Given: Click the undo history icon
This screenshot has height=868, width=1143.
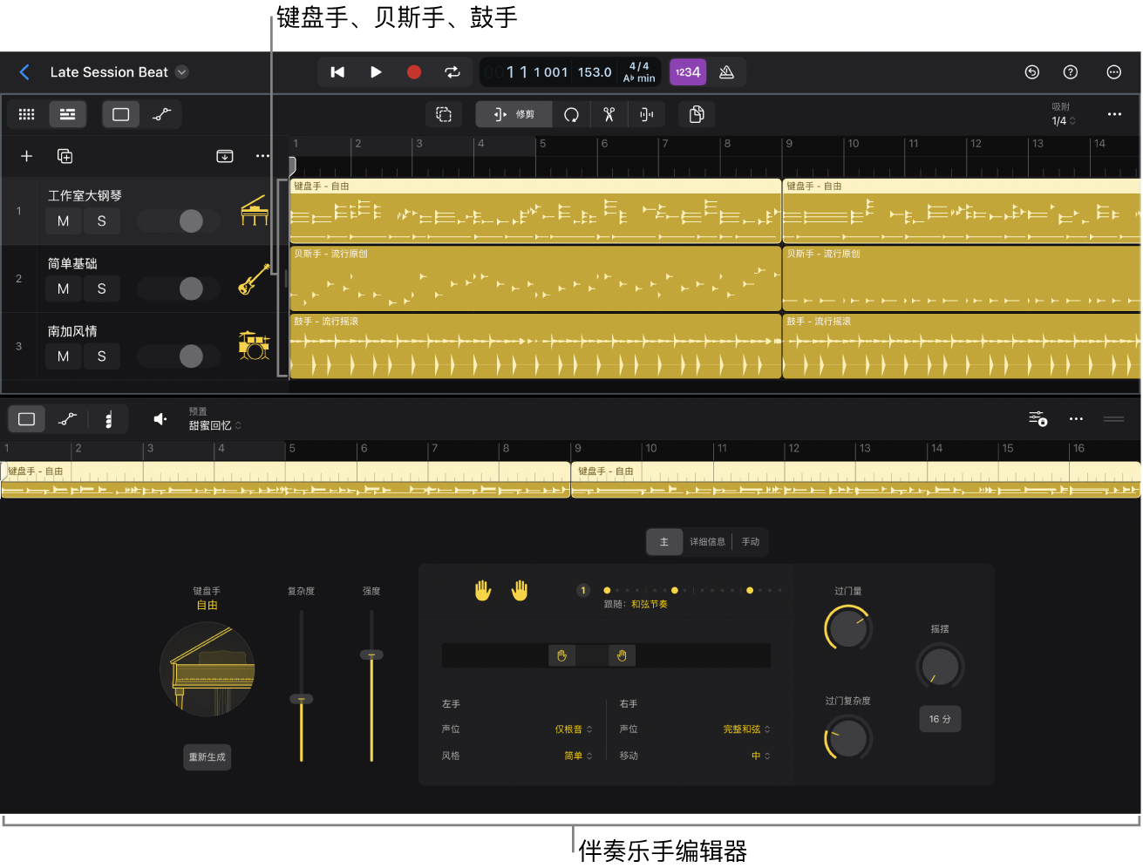Looking at the screenshot, I should 1031,72.
